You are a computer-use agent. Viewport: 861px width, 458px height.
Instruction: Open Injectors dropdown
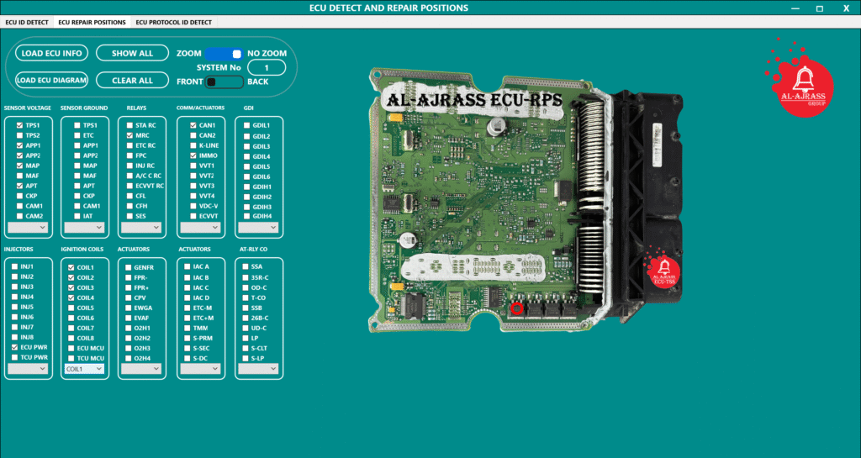point(28,369)
